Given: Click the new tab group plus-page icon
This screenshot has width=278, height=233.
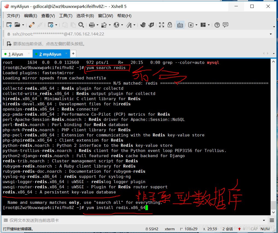Looking at the screenshot, I should [191, 25].
